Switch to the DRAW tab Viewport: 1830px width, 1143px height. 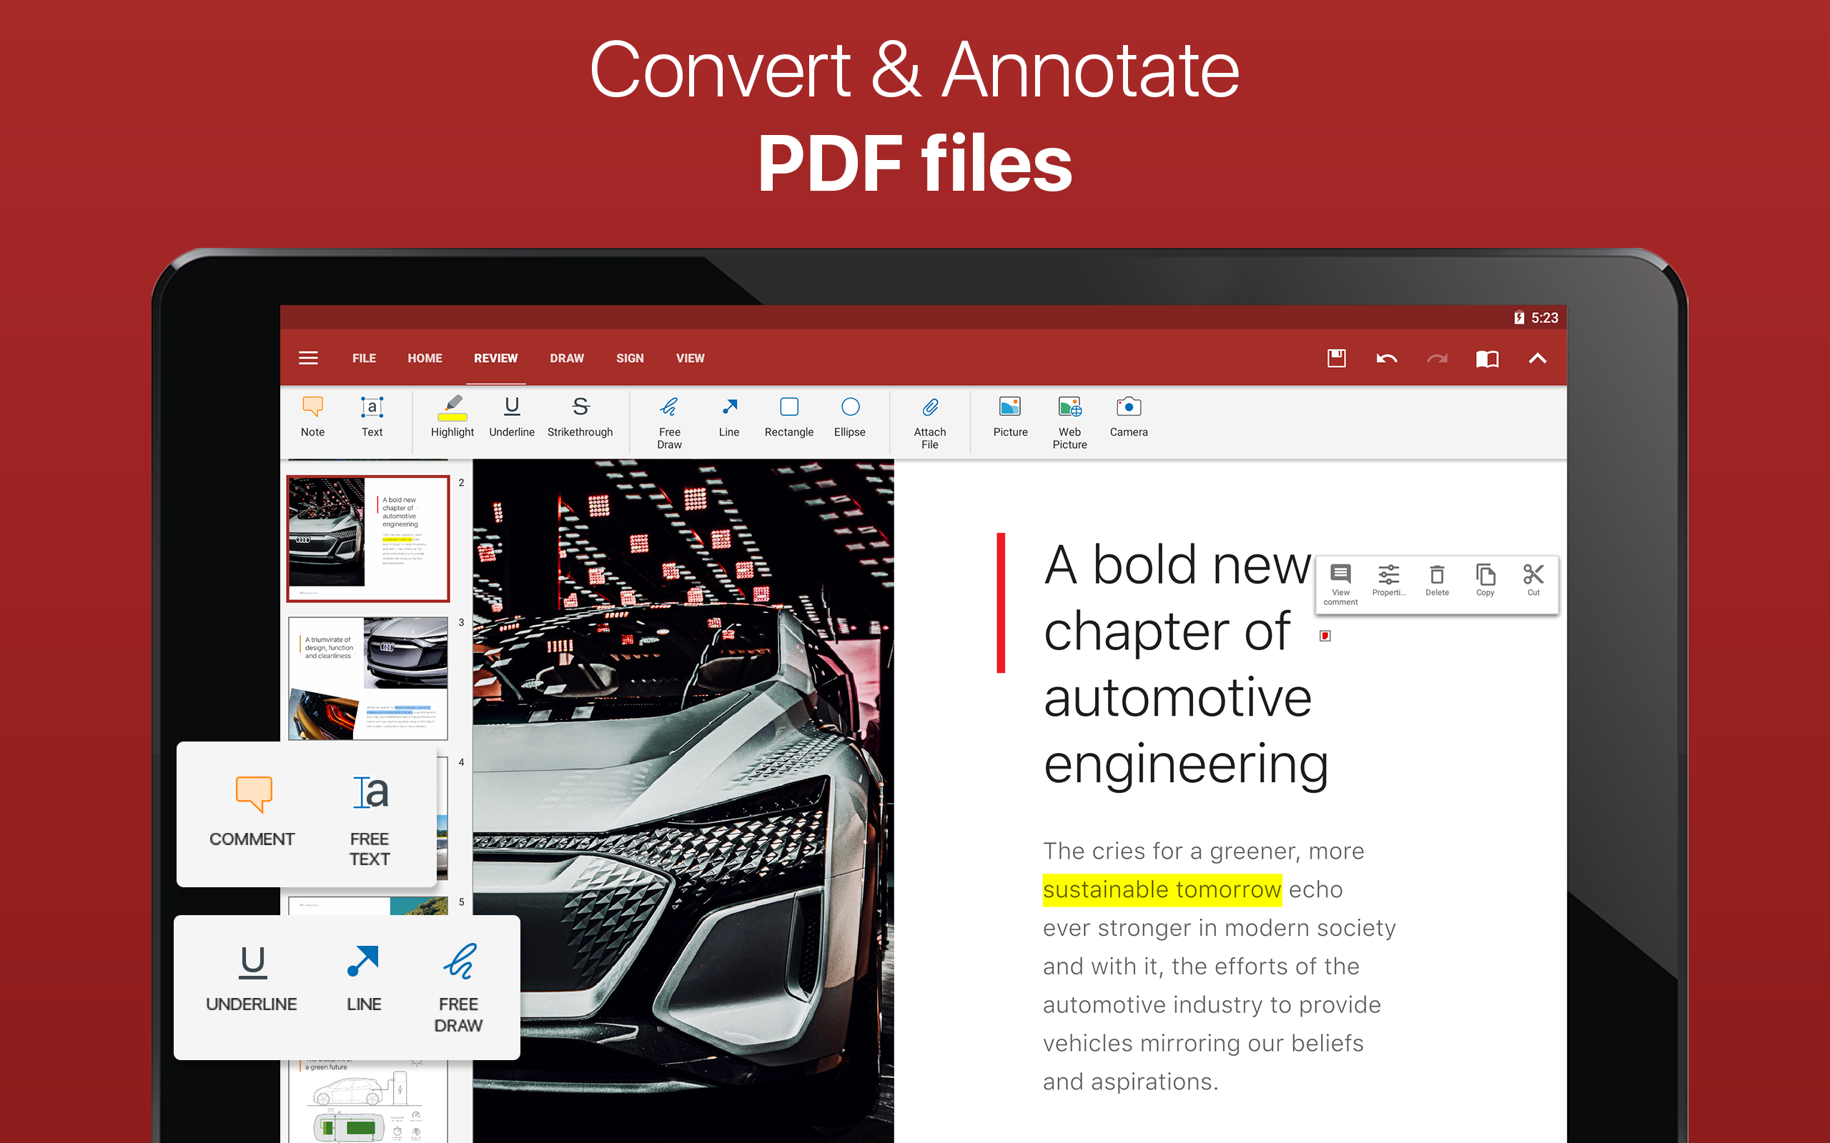[x=566, y=358]
